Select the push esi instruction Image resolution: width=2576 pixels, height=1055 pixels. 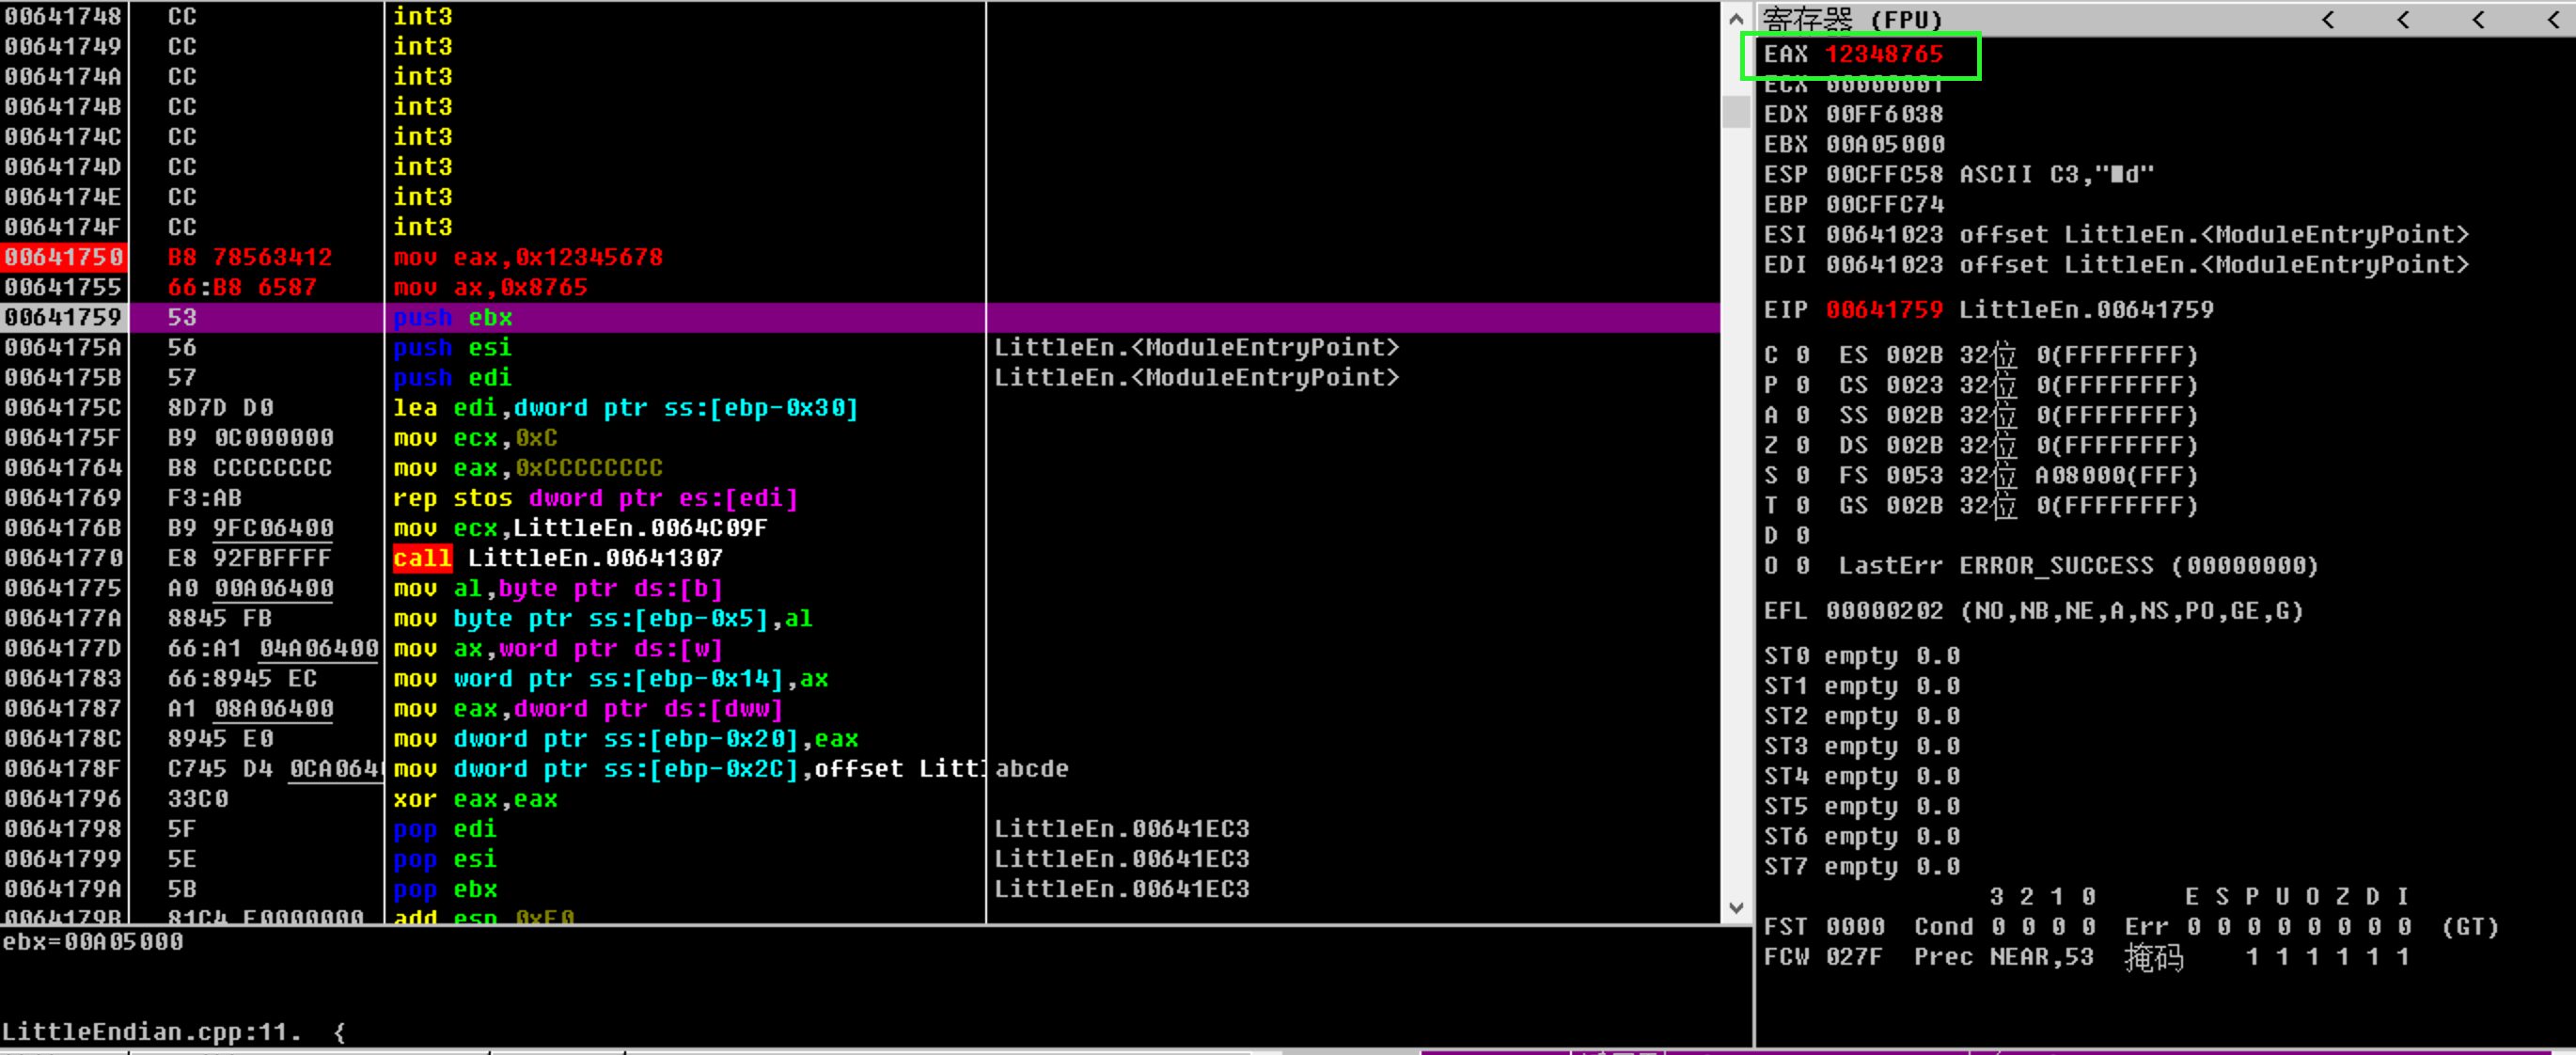tap(452, 347)
